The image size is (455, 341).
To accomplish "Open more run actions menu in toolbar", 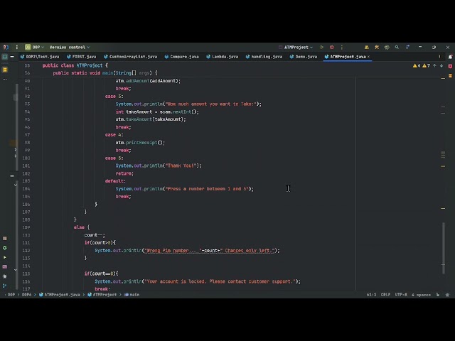I will [x=341, y=47].
